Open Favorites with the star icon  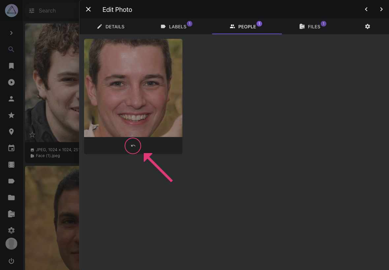pos(11,115)
